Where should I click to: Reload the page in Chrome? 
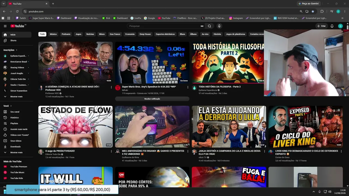pyautogui.click(x=17, y=11)
